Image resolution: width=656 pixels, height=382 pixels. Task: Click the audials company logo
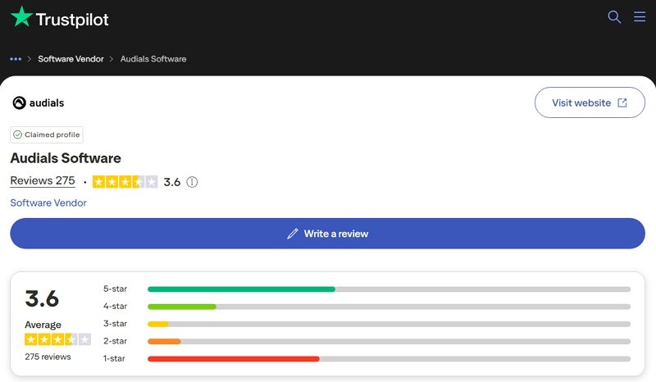[x=39, y=102]
